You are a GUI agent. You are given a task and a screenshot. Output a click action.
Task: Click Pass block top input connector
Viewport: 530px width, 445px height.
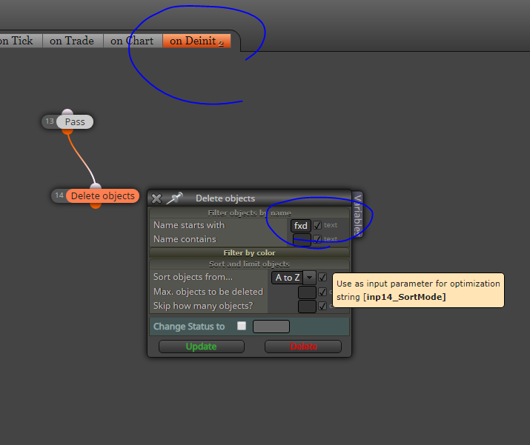[67, 113]
